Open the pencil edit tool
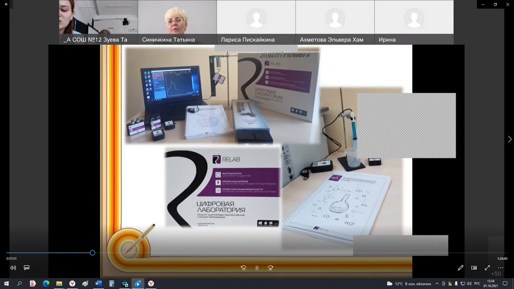This screenshot has width=514, height=289. click(461, 268)
